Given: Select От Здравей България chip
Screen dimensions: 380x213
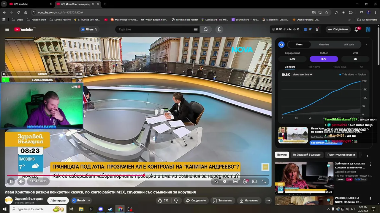Looking at the screenshot, I should point(307,155).
